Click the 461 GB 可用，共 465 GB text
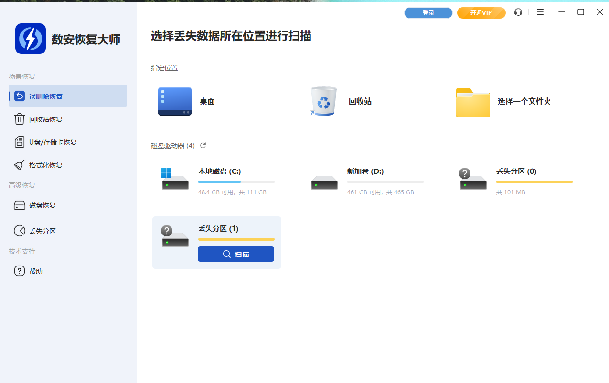Image resolution: width=609 pixels, height=383 pixels. click(x=381, y=192)
